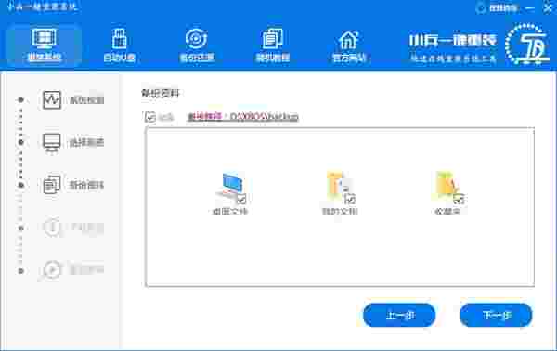Toggle the 桌面文件 desktop files checkbox
Image resolution: width=557 pixels, height=351 pixels.
click(x=241, y=200)
